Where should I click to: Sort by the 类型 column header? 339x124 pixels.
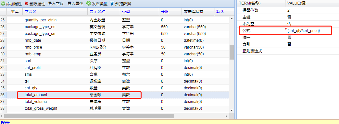coord(126,12)
